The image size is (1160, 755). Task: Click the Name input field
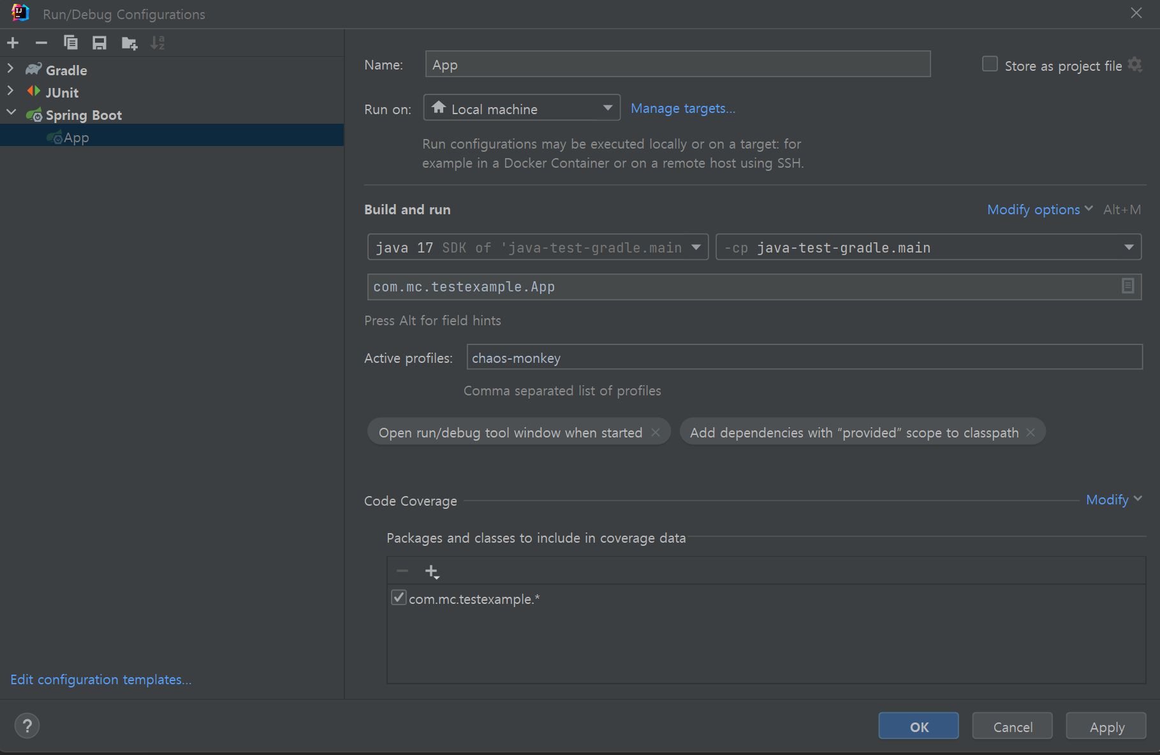pos(677,64)
